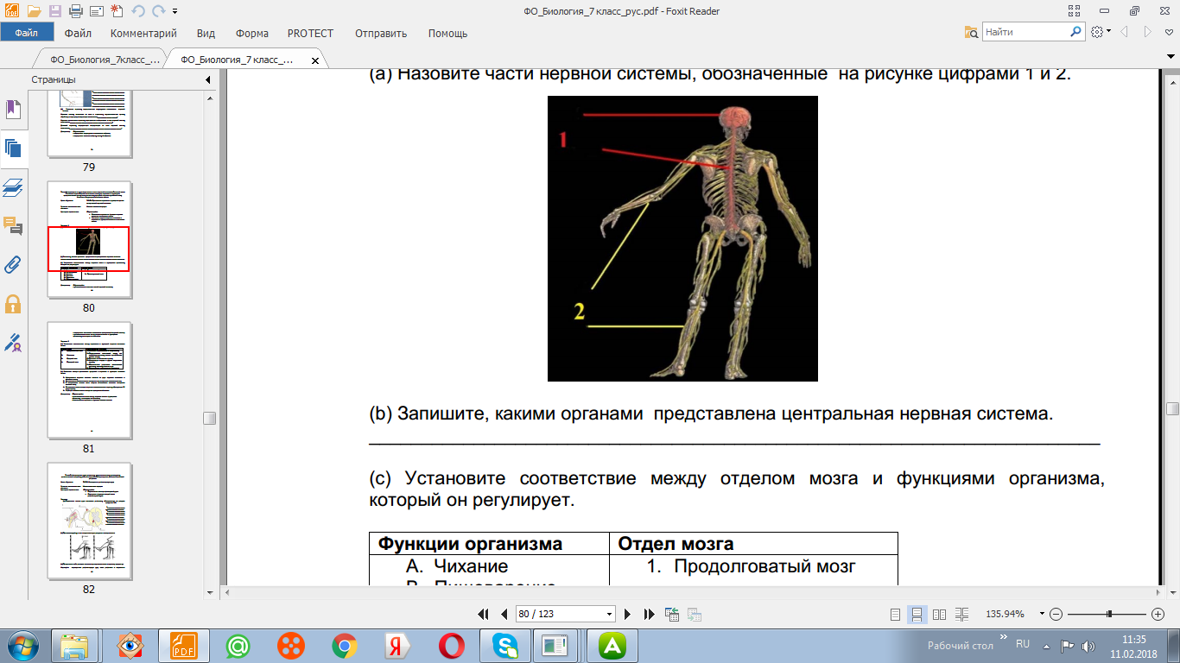
Task: Open the Bookmarks panel in the sidebar
Action: coord(13,109)
